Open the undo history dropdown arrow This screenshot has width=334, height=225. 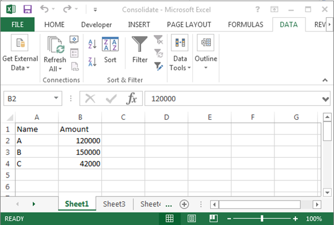(x=53, y=9)
